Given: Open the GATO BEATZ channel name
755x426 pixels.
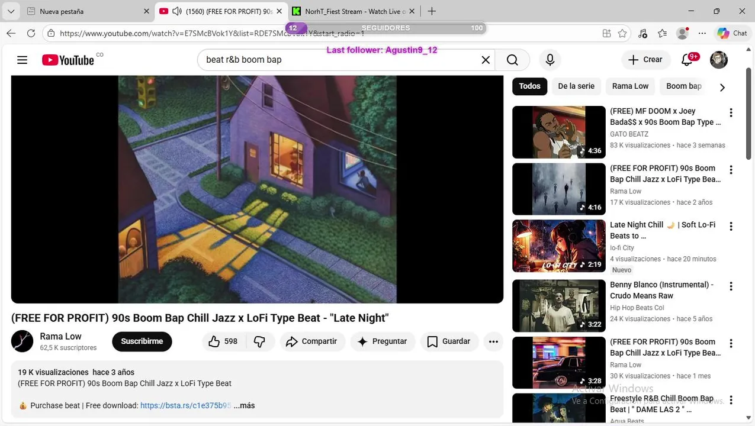Looking at the screenshot, I should tap(629, 134).
